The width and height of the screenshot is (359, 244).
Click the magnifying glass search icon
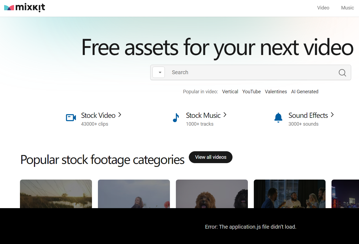342,73
